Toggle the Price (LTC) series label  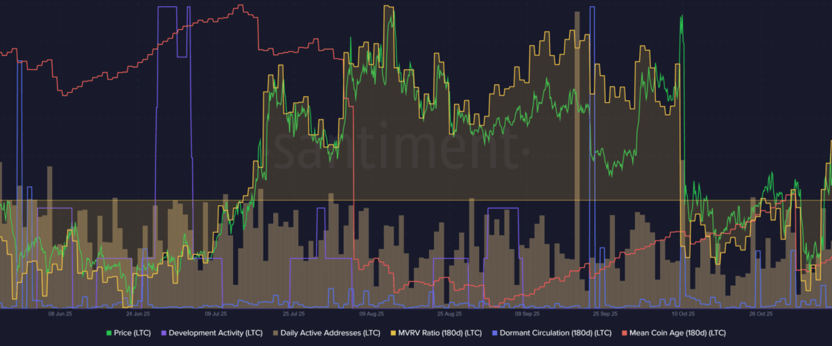pyautogui.click(x=132, y=333)
